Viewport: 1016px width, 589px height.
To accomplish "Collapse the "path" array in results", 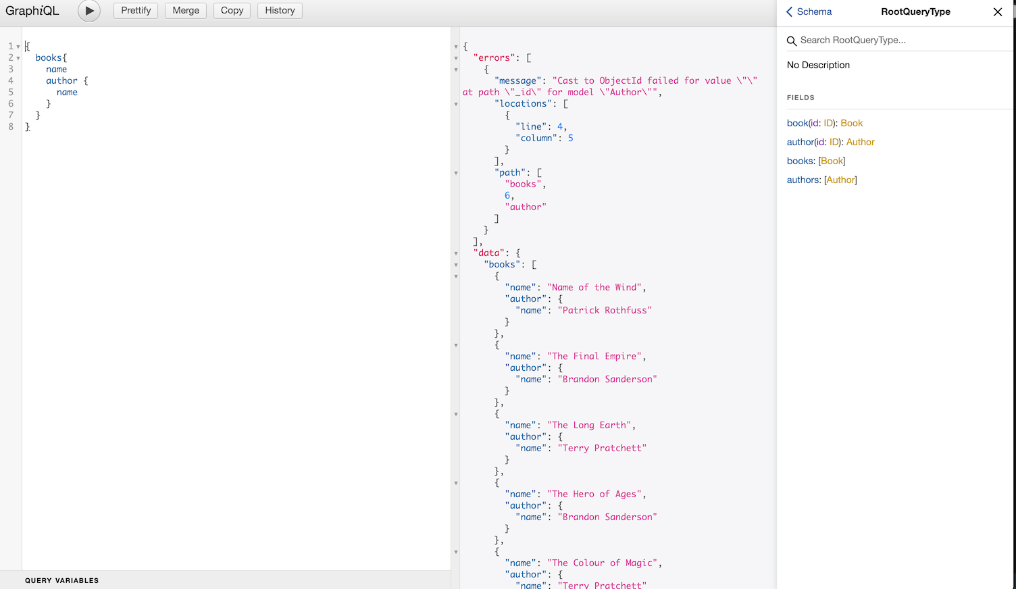I will pyautogui.click(x=456, y=173).
